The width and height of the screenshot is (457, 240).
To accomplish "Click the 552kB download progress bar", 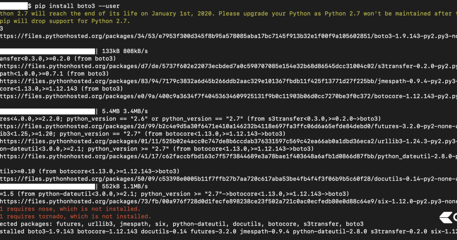I will click(47, 186).
